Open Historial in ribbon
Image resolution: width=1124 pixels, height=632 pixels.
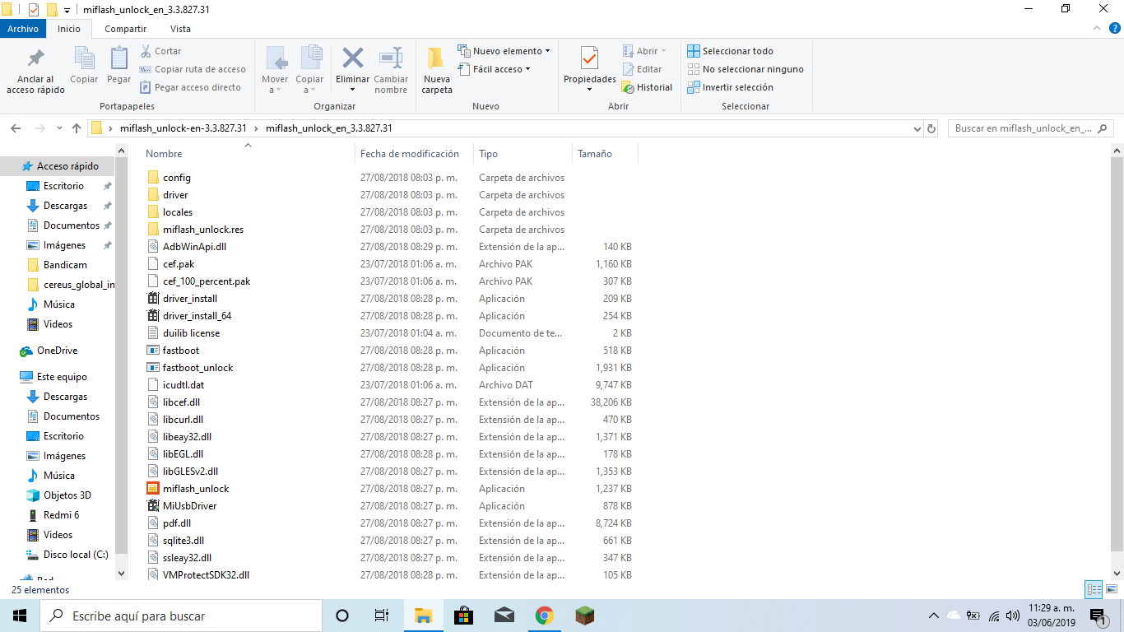(647, 87)
